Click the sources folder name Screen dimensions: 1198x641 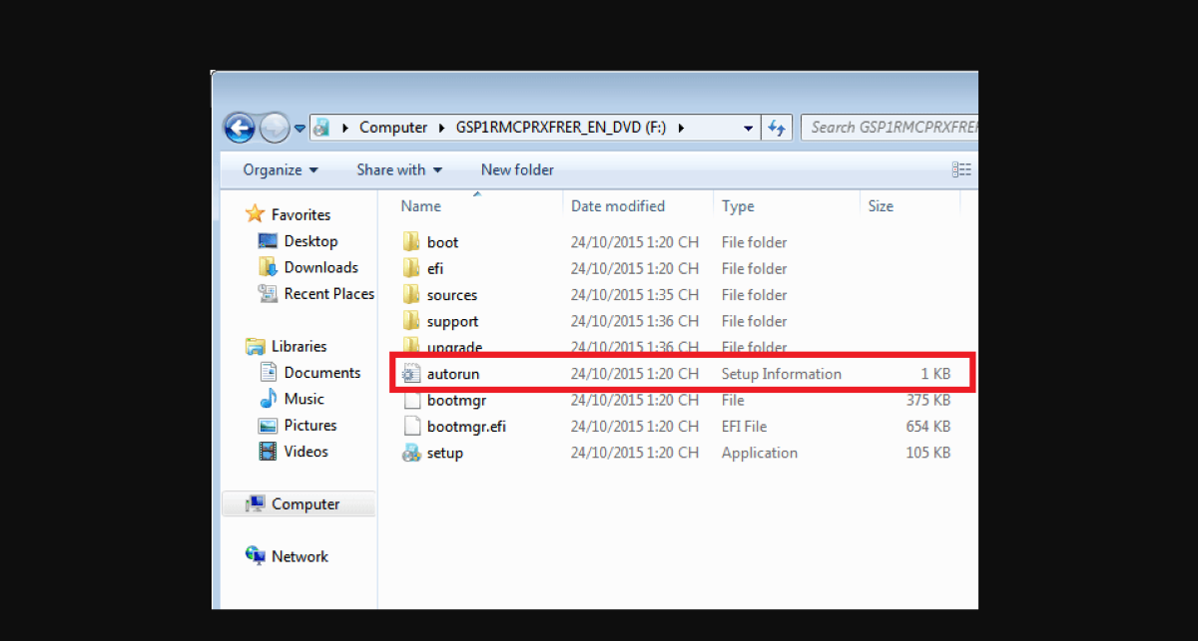452,295
